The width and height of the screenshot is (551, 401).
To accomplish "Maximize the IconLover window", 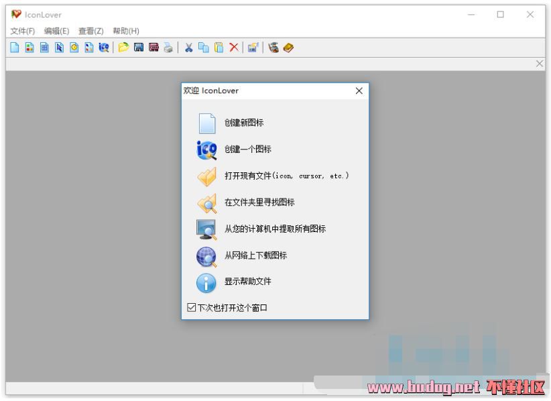I will pos(501,14).
